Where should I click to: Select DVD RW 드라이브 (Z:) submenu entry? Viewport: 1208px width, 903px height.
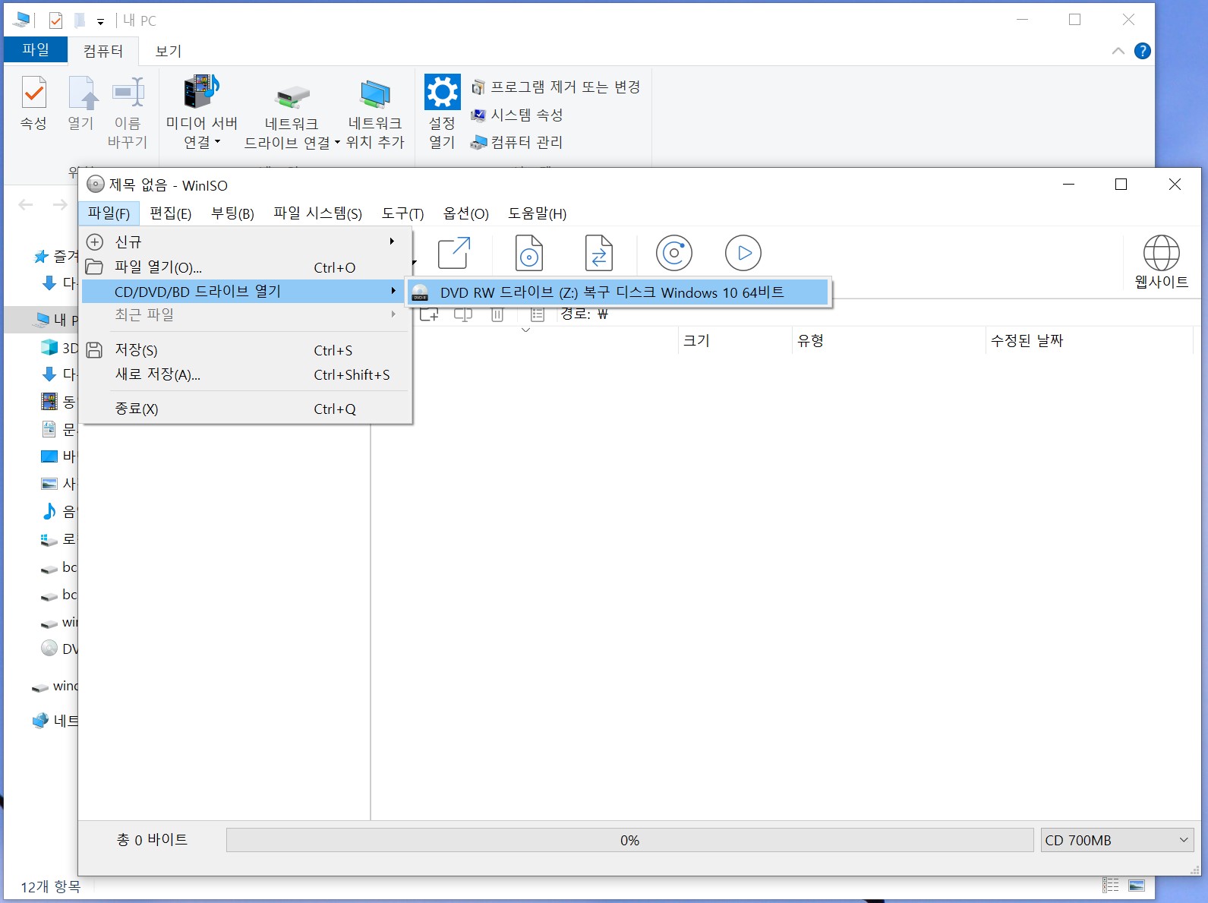[618, 292]
